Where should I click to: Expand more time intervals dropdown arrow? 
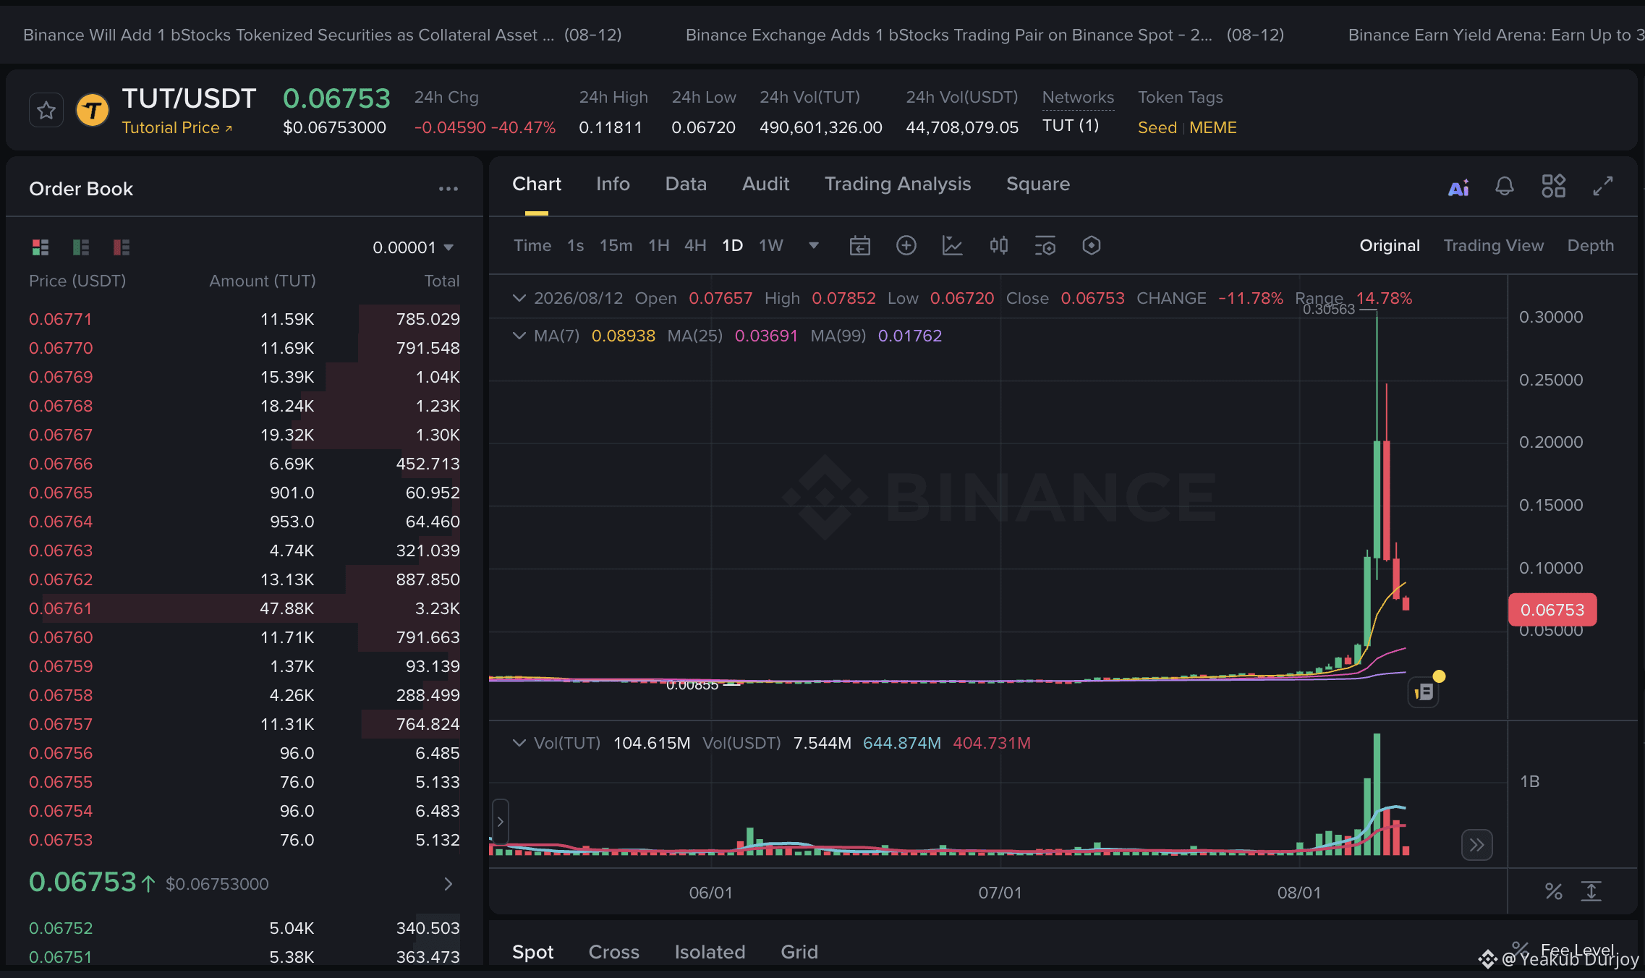tap(814, 245)
